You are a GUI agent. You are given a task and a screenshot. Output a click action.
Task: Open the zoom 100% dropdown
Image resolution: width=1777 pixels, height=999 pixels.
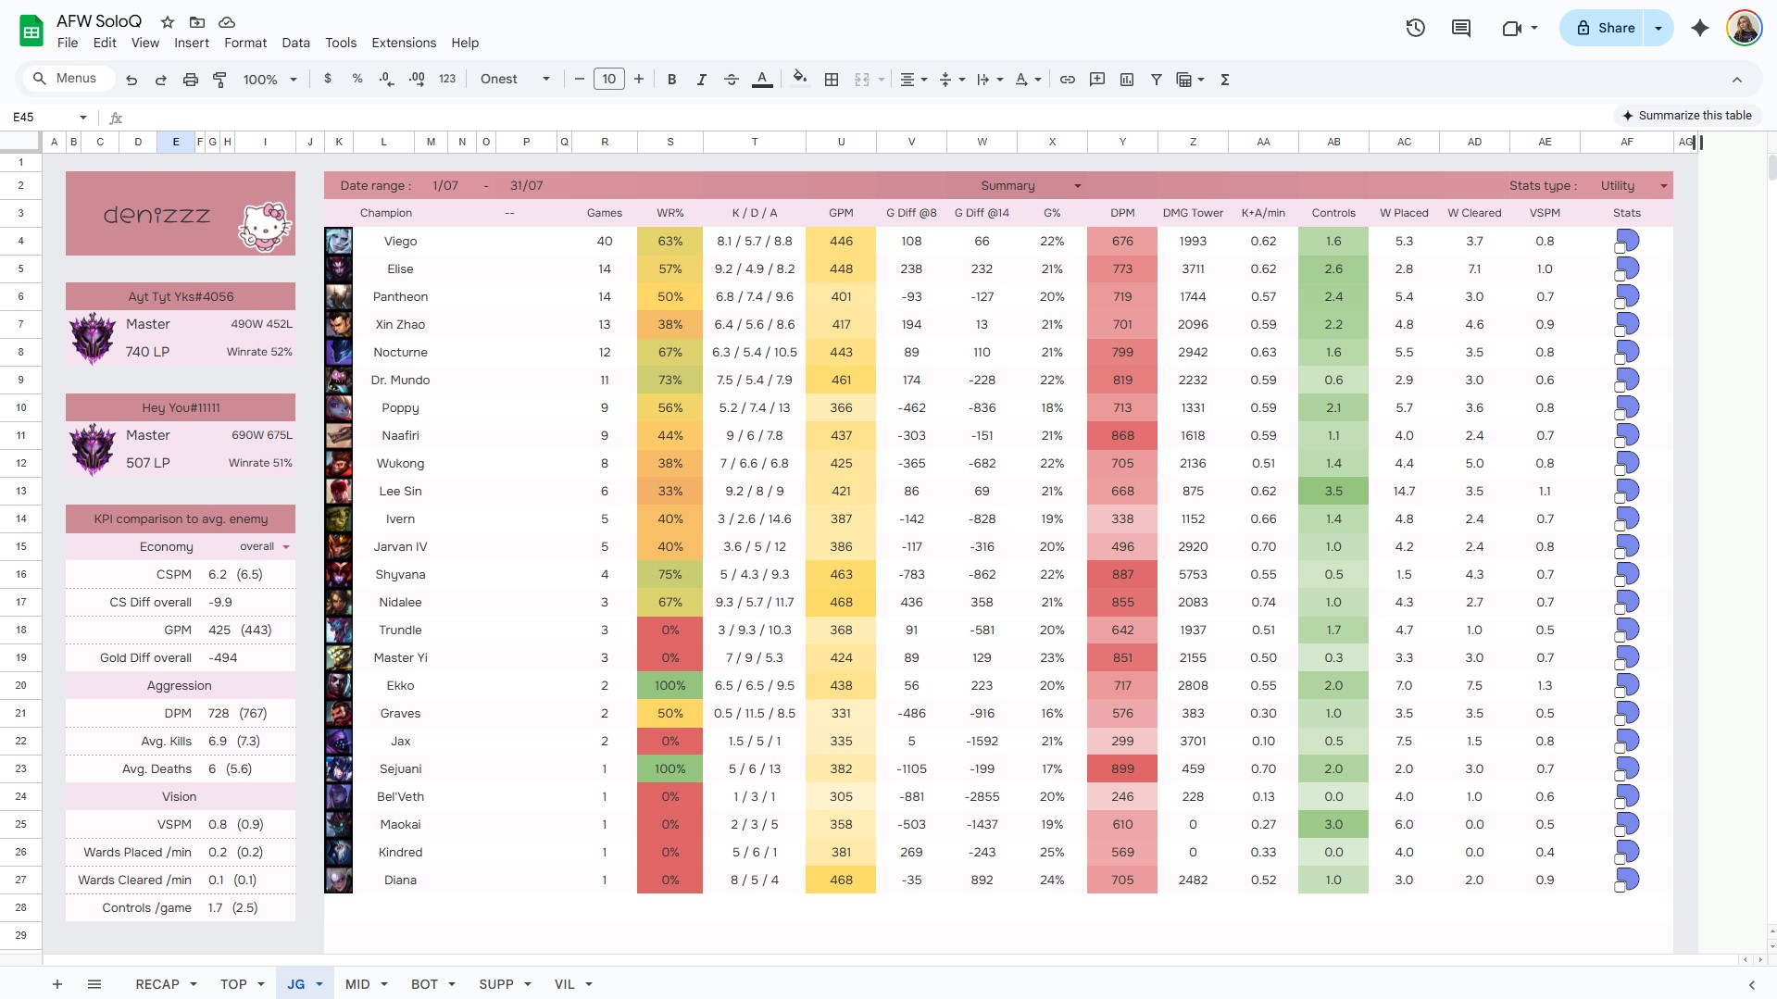coord(269,80)
